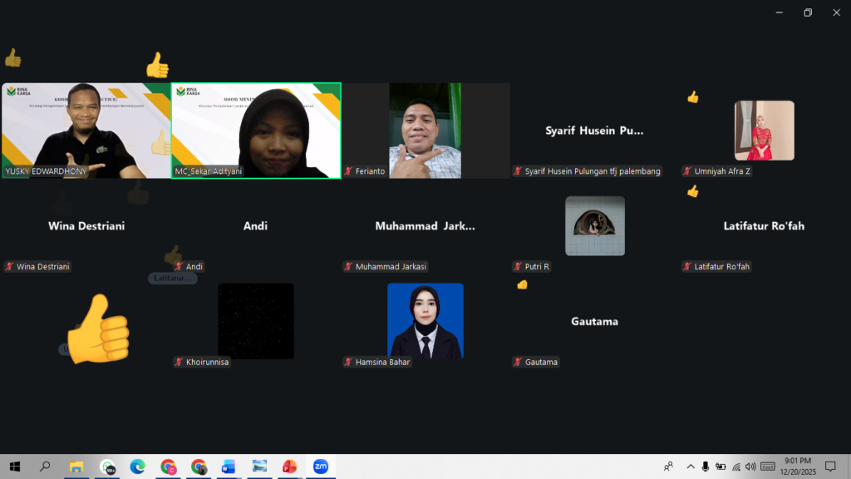Click the muted mic icon beside Muhammad Jarkasi
Screen dimensions: 851x479
(x=348, y=266)
